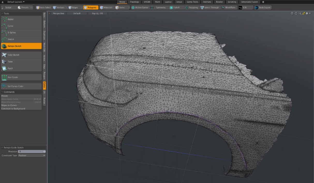Collapse the Commands section
314x183 pixels.
[x=3, y=92]
